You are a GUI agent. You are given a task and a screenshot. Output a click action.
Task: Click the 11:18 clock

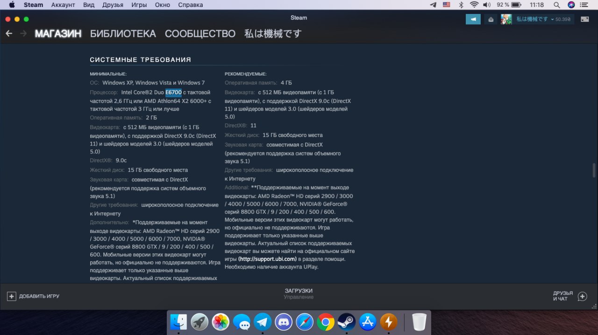coord(537,5)
